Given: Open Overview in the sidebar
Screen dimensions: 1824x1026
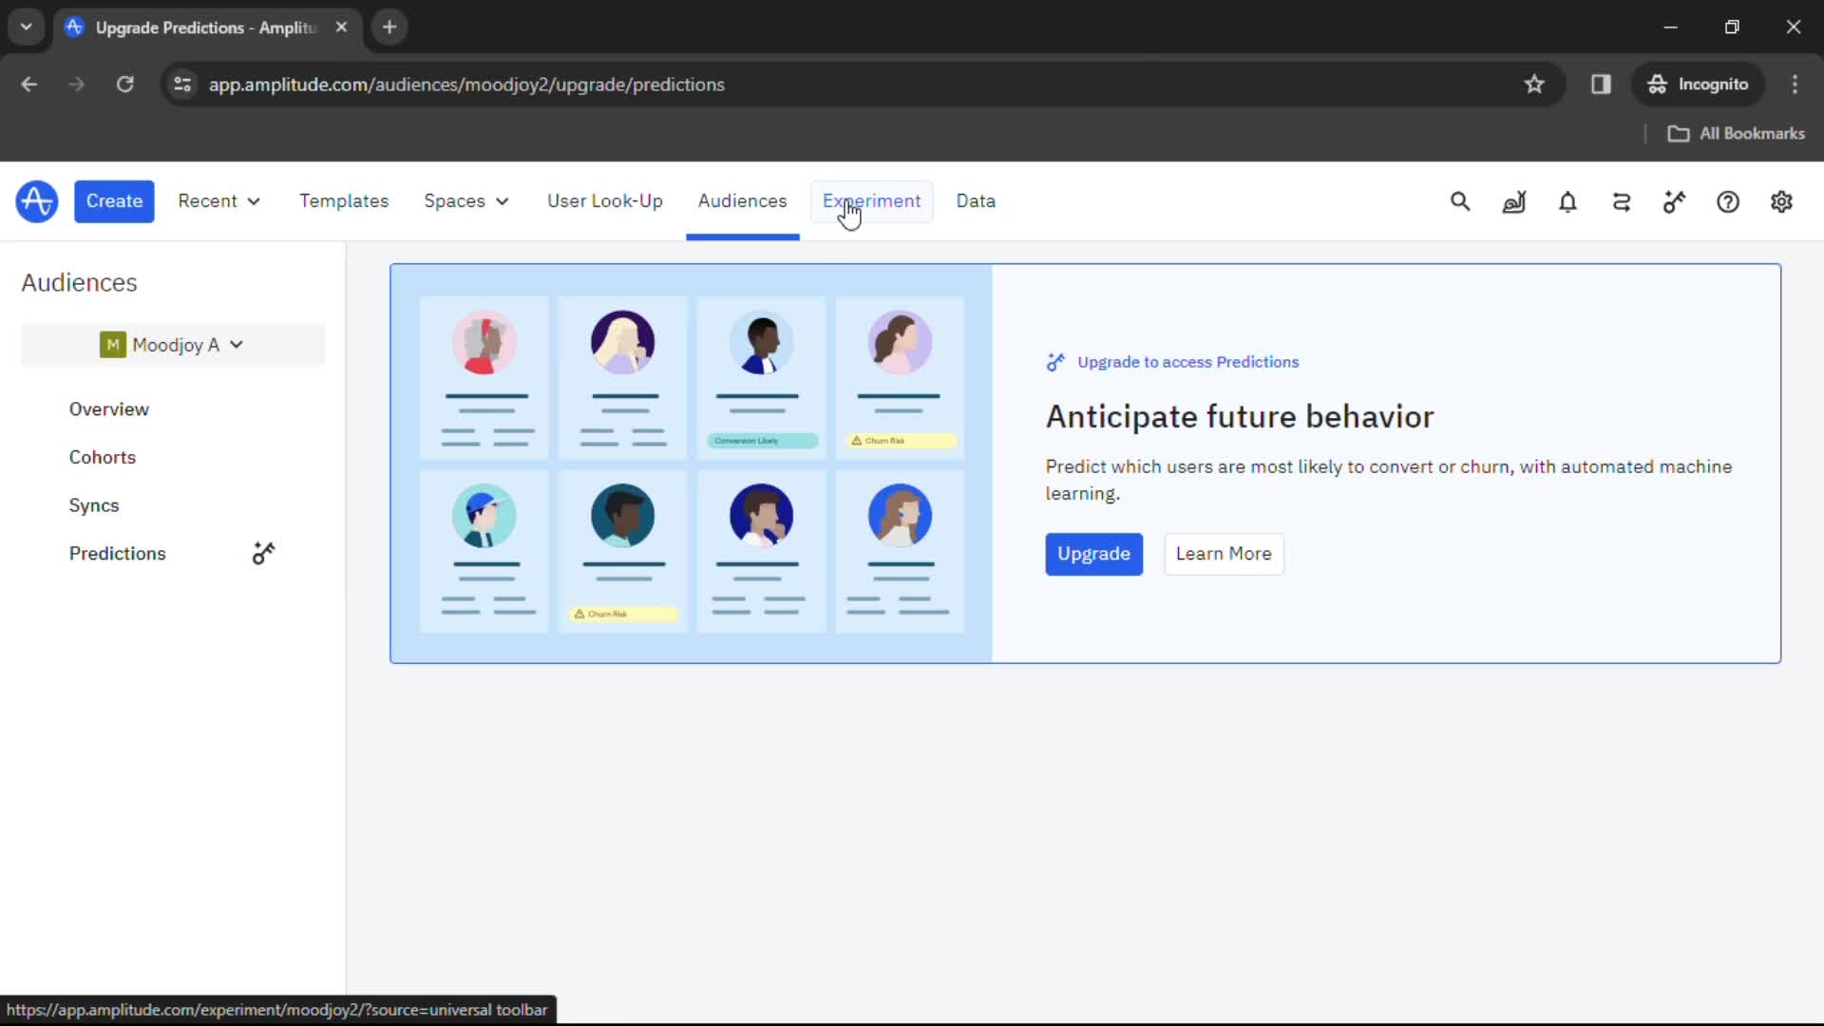Looking at the screenshot, I should click(x=108, y=409).
